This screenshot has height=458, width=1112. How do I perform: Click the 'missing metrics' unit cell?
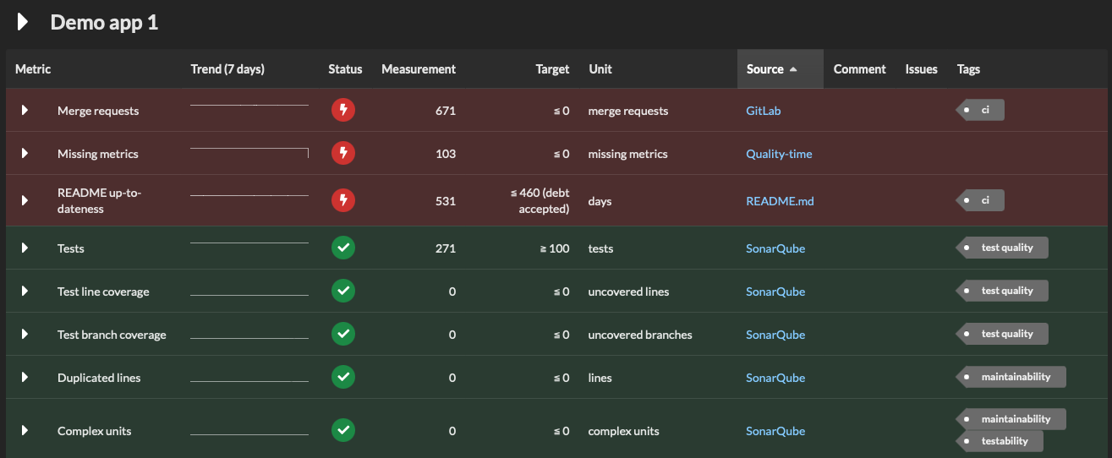tap(627, 154)
